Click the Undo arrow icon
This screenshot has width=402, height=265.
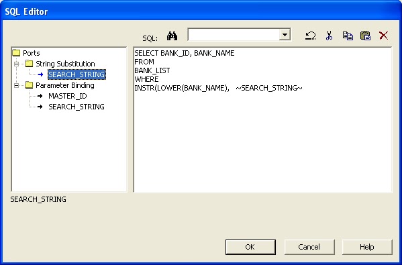coord(311,36)
